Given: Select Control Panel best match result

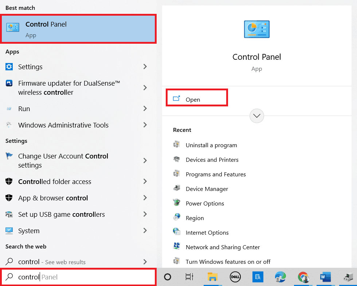Looking at the screenshot, I should pyautogui.click(x=78, y=29).
